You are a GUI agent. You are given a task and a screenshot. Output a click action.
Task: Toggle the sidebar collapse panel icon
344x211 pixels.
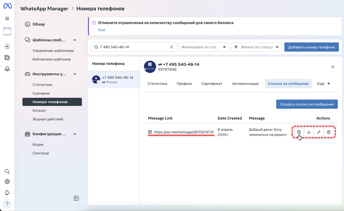pyautogui.click(x=76, y=198)
